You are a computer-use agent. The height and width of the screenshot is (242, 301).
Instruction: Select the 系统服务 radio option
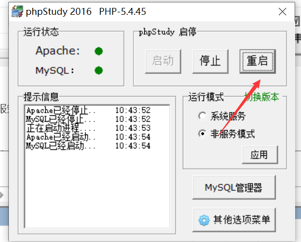222,116
